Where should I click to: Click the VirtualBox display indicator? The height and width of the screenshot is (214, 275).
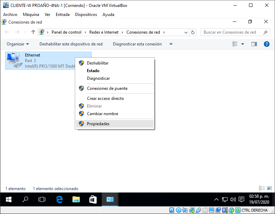(x=212, y=210)
